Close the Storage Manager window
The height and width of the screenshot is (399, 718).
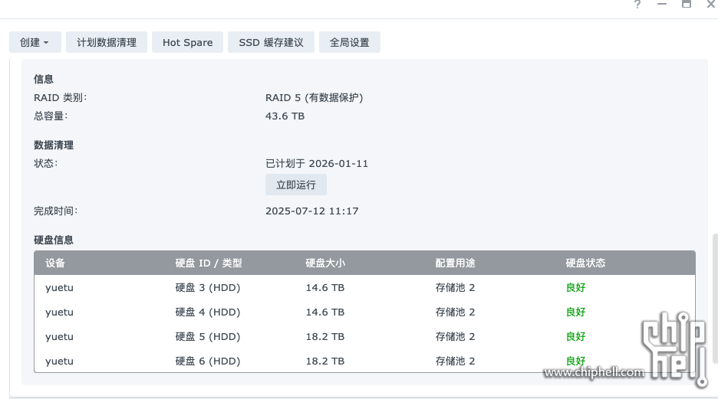pos(710,4)
